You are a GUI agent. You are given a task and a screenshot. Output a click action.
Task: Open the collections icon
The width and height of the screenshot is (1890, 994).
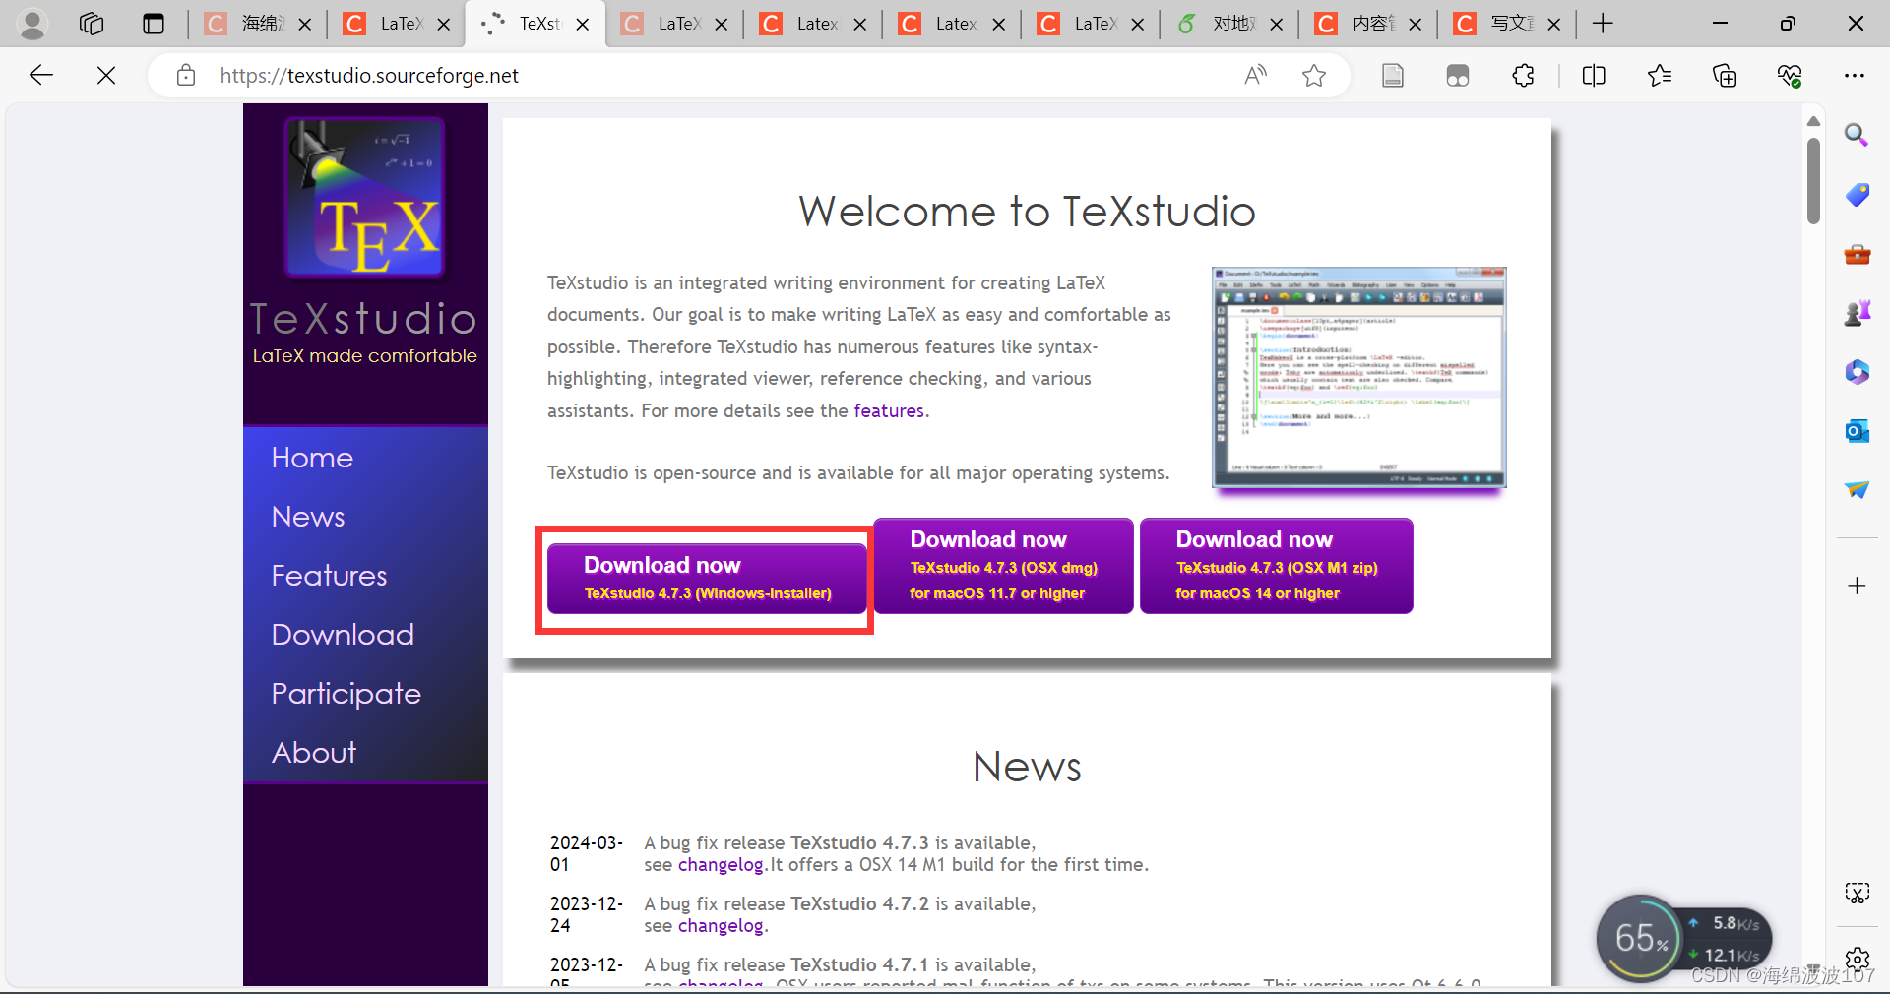coord(1725,75)
